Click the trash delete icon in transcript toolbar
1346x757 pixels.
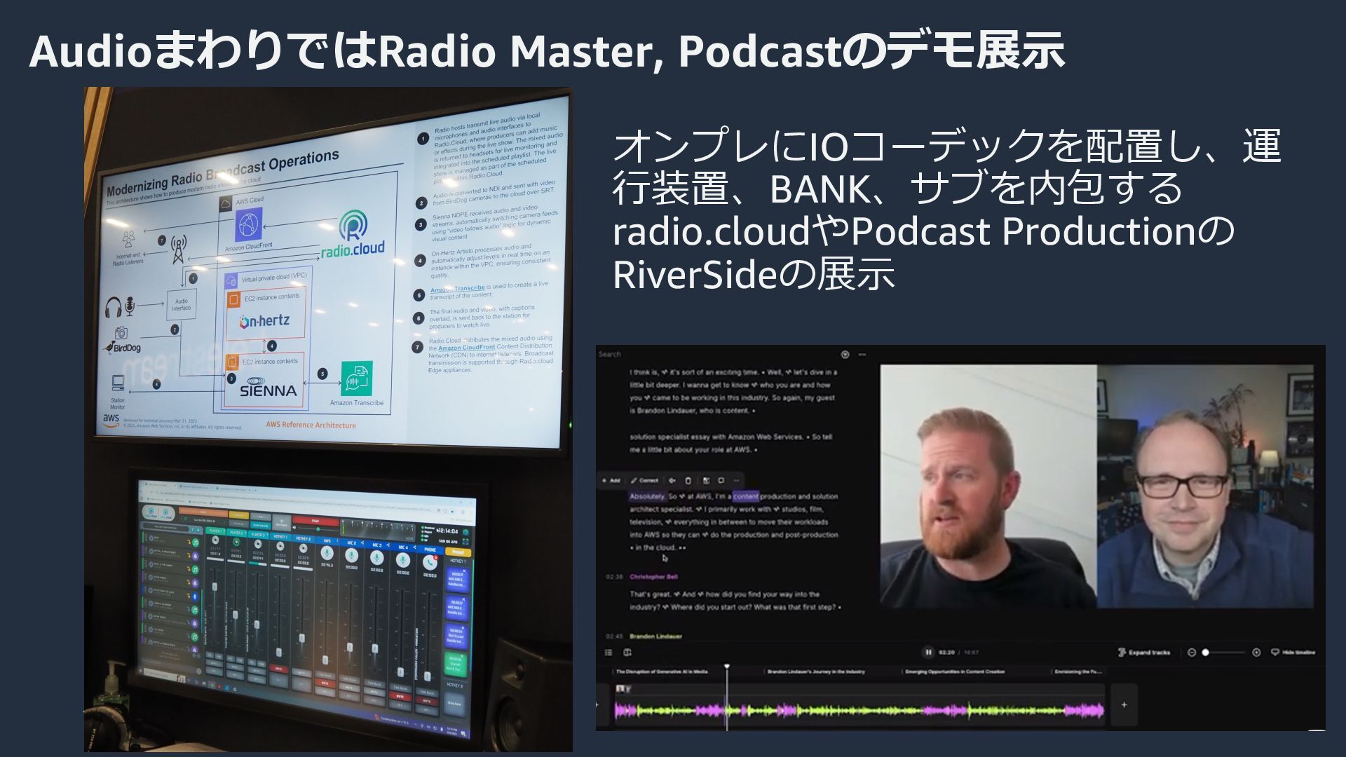click(x=688, y=481)
